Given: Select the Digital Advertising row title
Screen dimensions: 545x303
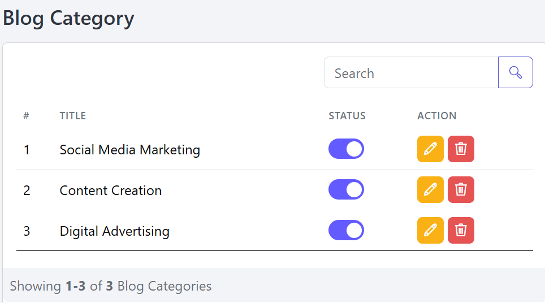Looking at the screenshot, I should point(114,231).
